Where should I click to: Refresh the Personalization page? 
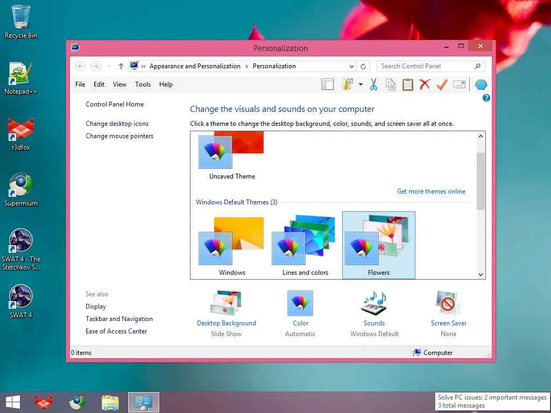click(363, 66)
